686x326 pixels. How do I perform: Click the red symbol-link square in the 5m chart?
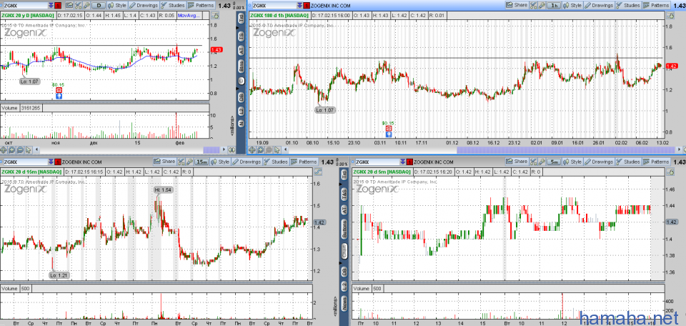[409, 162]
